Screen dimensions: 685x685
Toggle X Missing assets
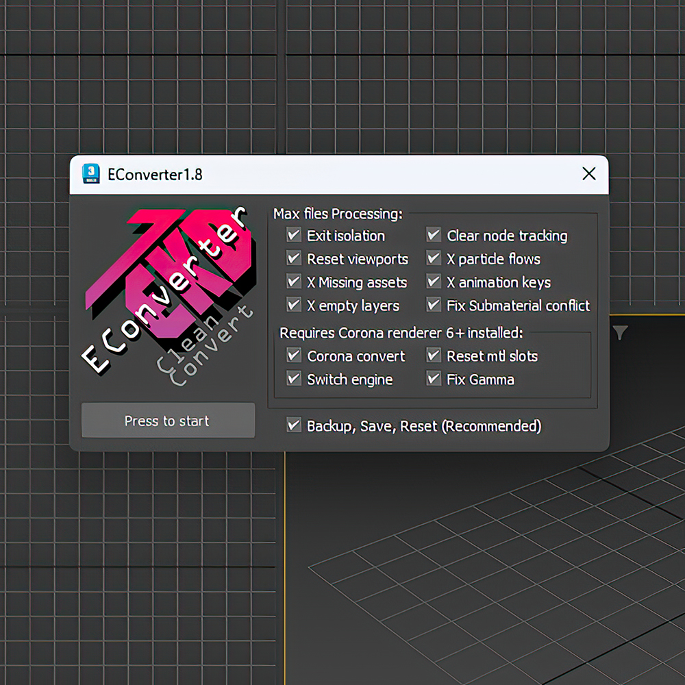294,282
